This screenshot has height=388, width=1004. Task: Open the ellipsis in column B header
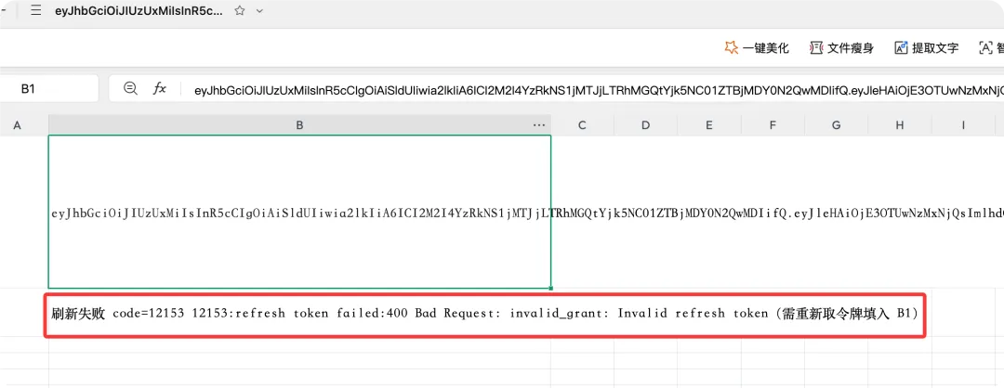click(x=539, y=125)
